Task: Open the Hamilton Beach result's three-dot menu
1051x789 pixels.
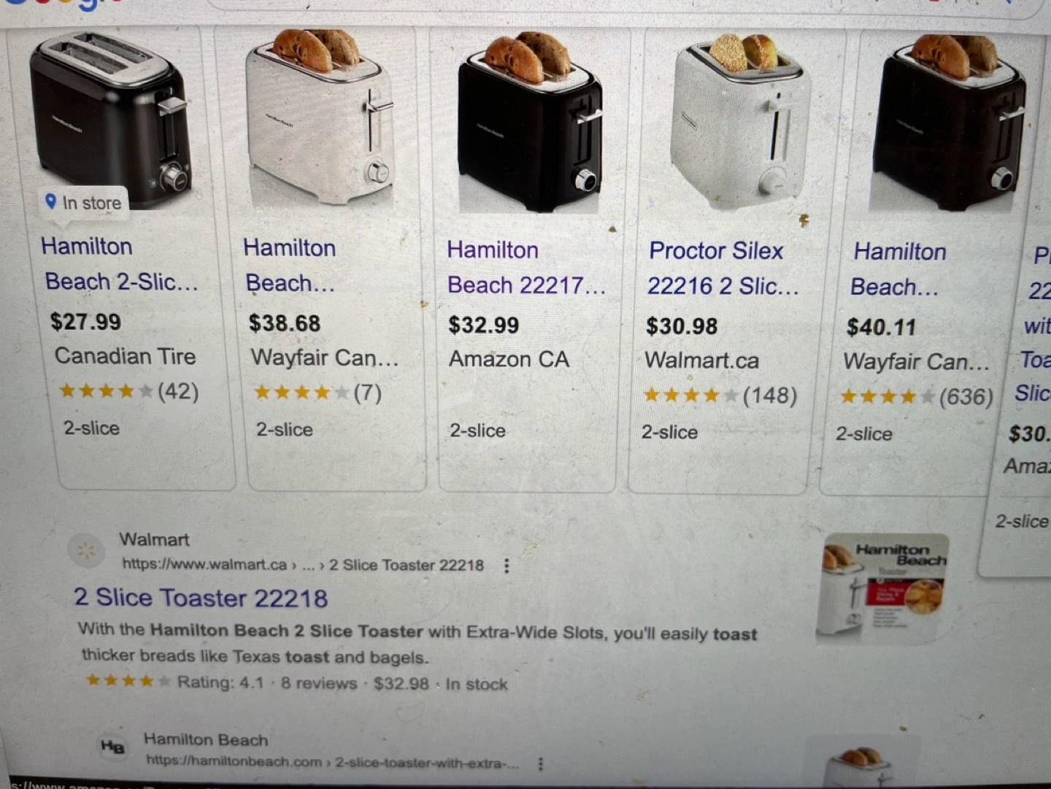Action: coord(540,764)
